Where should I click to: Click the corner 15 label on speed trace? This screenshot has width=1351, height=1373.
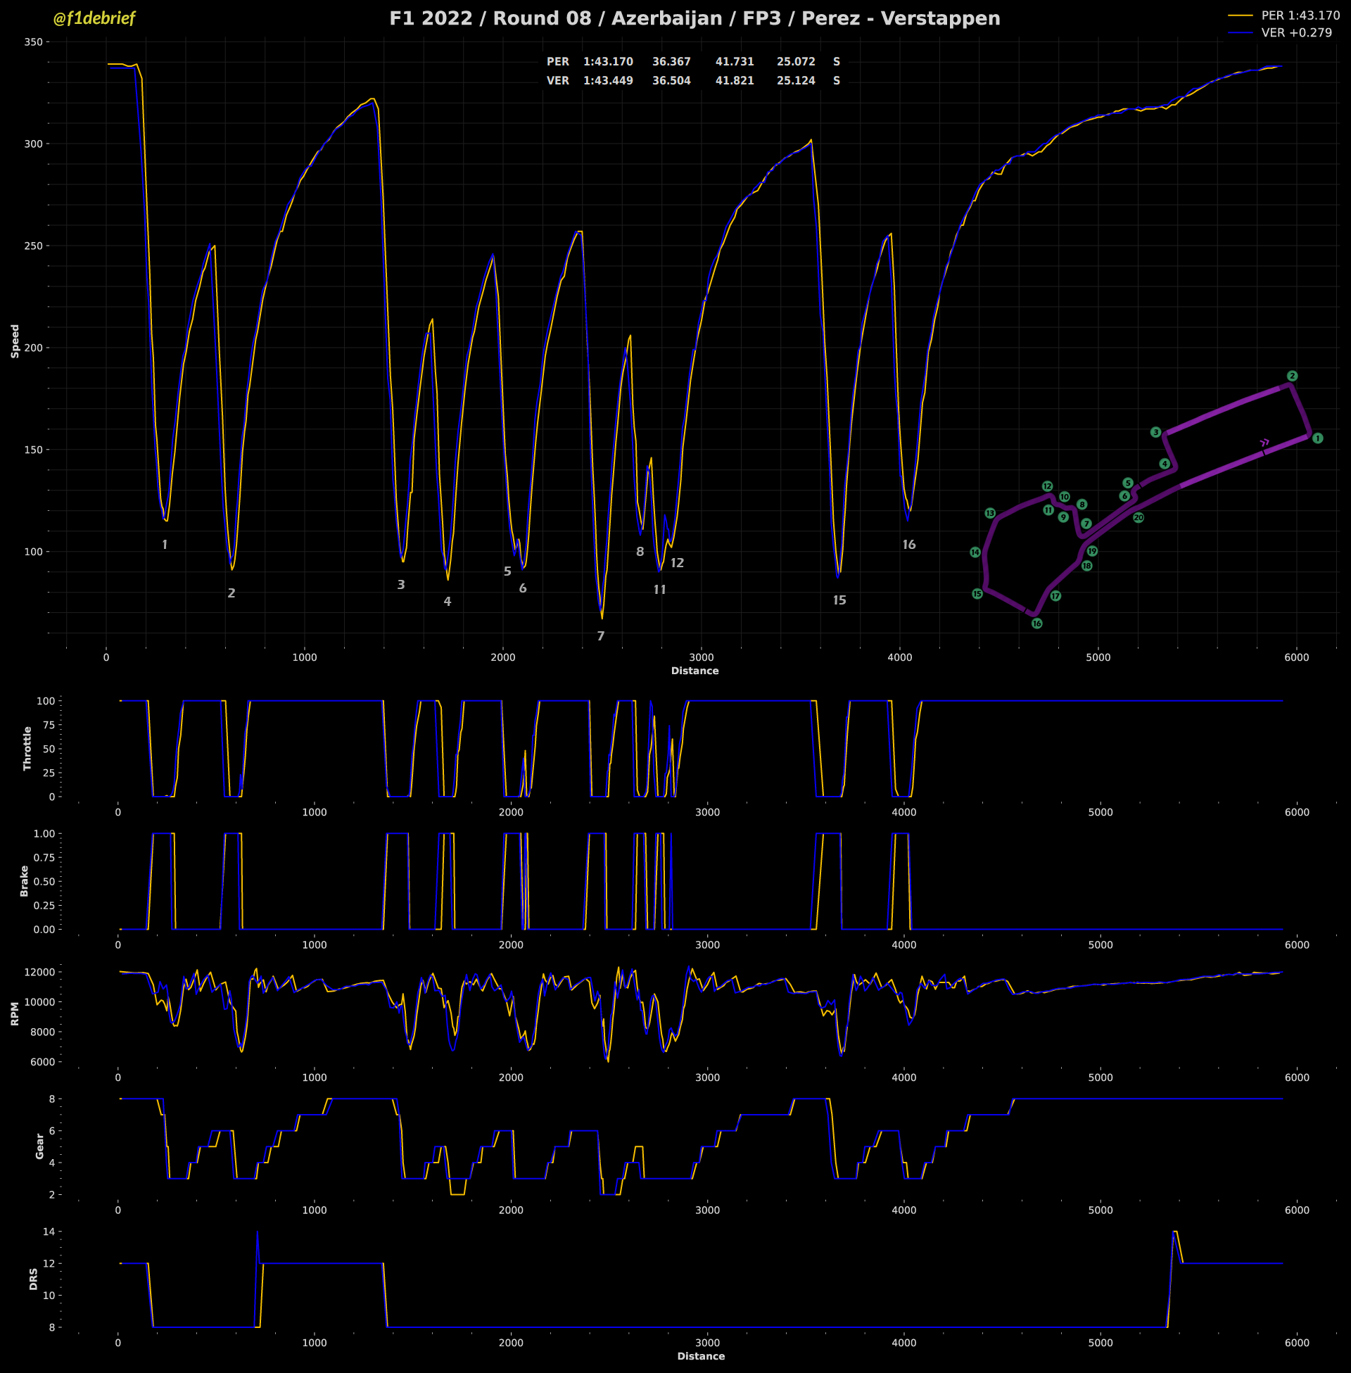tap(839, 601)
